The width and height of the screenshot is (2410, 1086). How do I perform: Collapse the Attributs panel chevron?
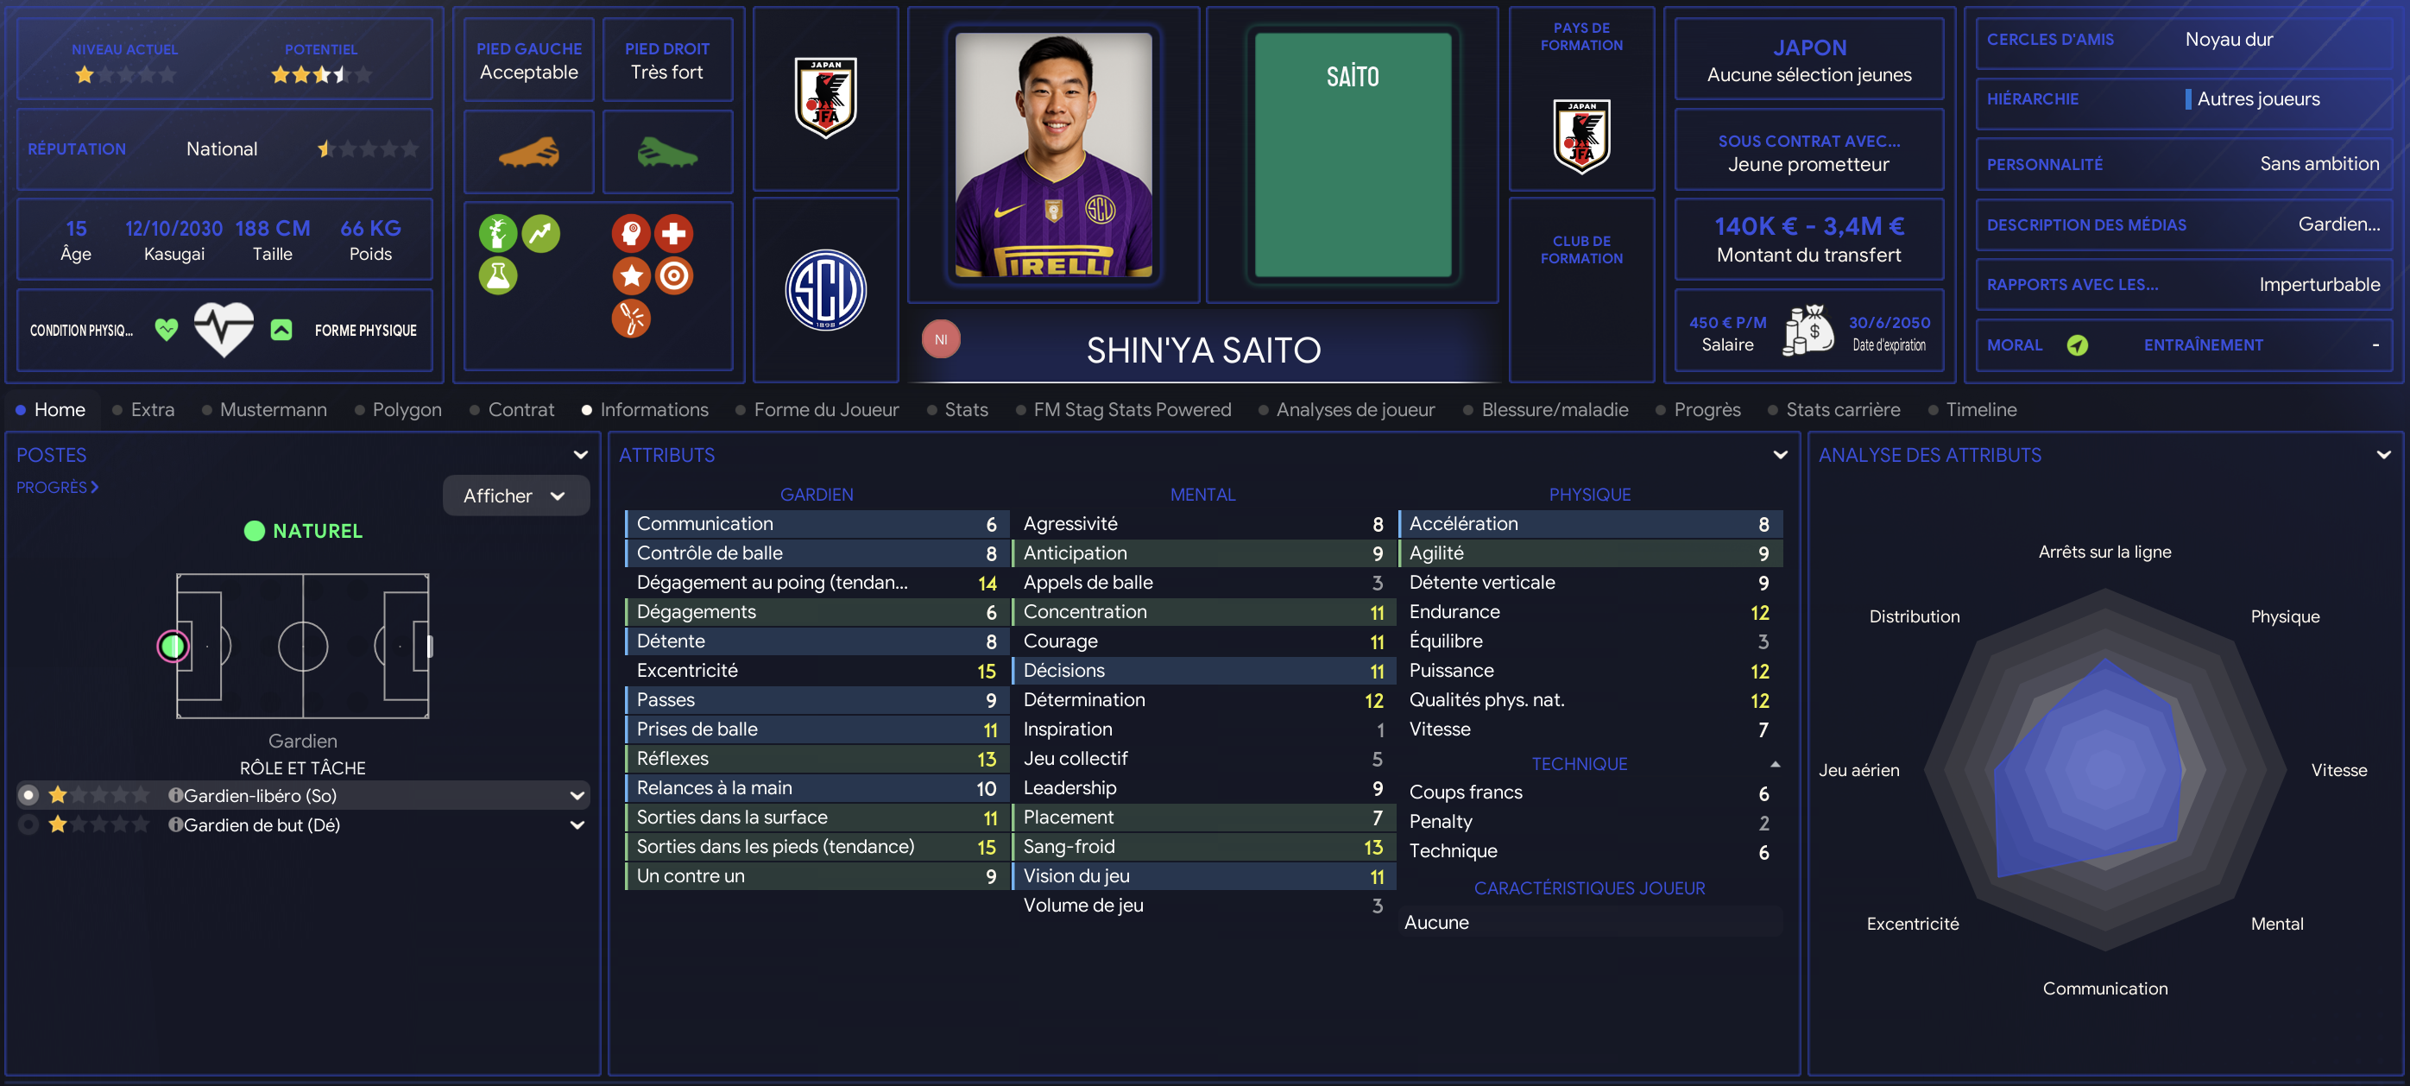pyautogui.click(x=1779, y=456)
